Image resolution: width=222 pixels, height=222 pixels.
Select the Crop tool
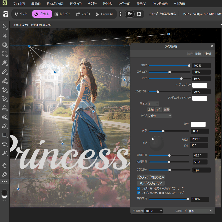point(4,35)
